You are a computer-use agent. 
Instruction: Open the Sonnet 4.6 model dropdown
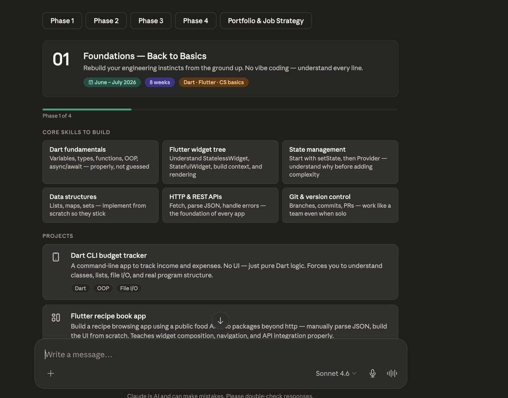click(x=336, y=373)
